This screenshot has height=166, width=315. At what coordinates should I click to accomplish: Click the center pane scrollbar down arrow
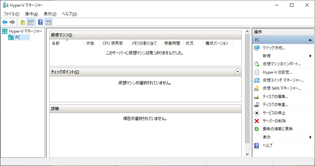(x=247, y=154)
